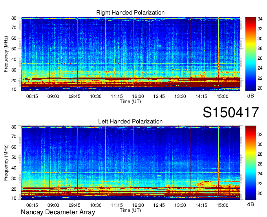The width and height of the screenshot is (267, 217).
Task: Click the 13:30 tick on the lower plot
Action: [180, 205]
